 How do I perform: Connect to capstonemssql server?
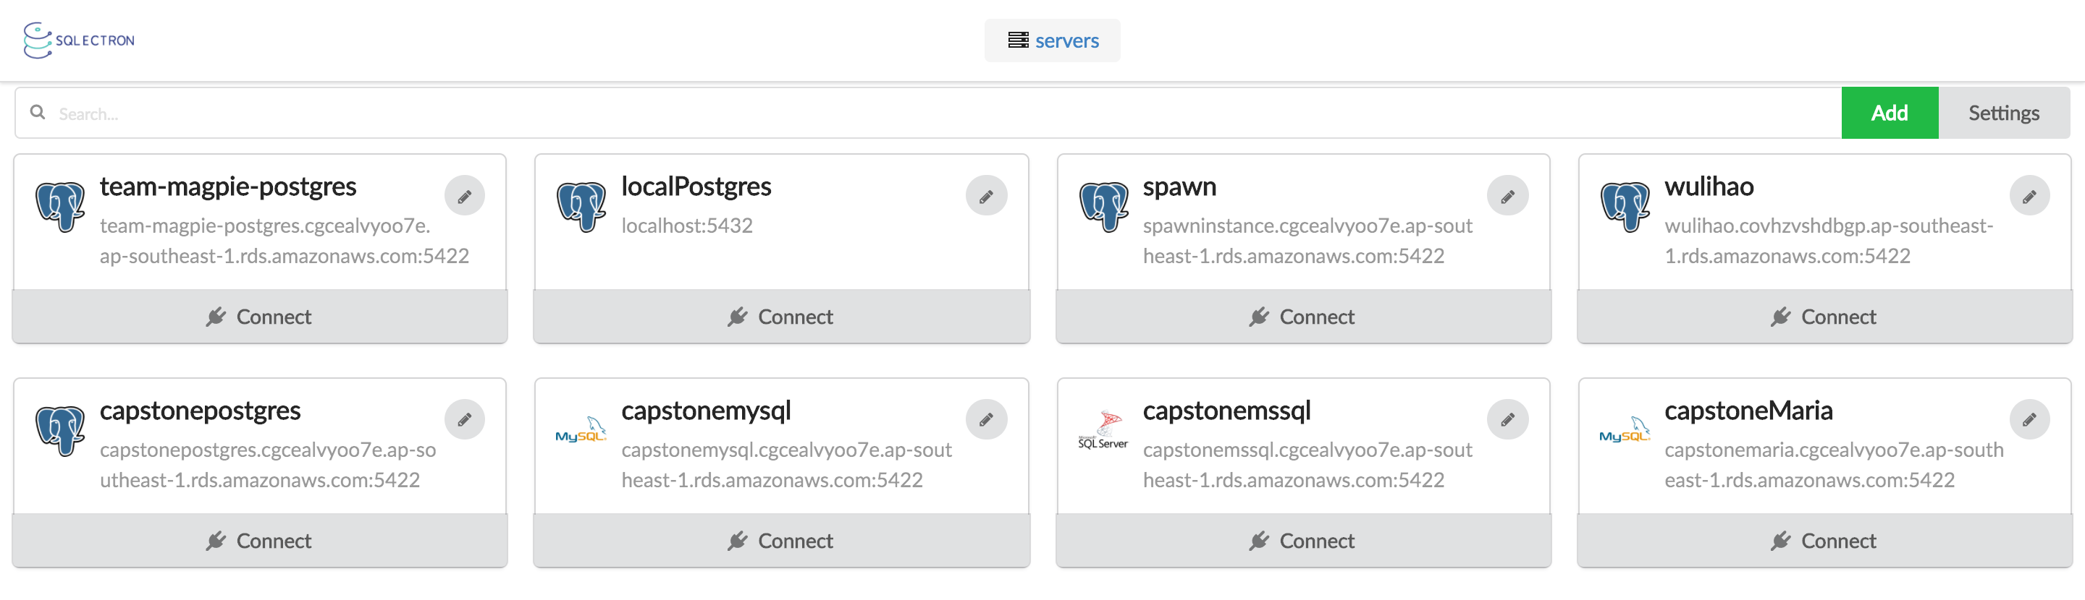(1303, 541)
